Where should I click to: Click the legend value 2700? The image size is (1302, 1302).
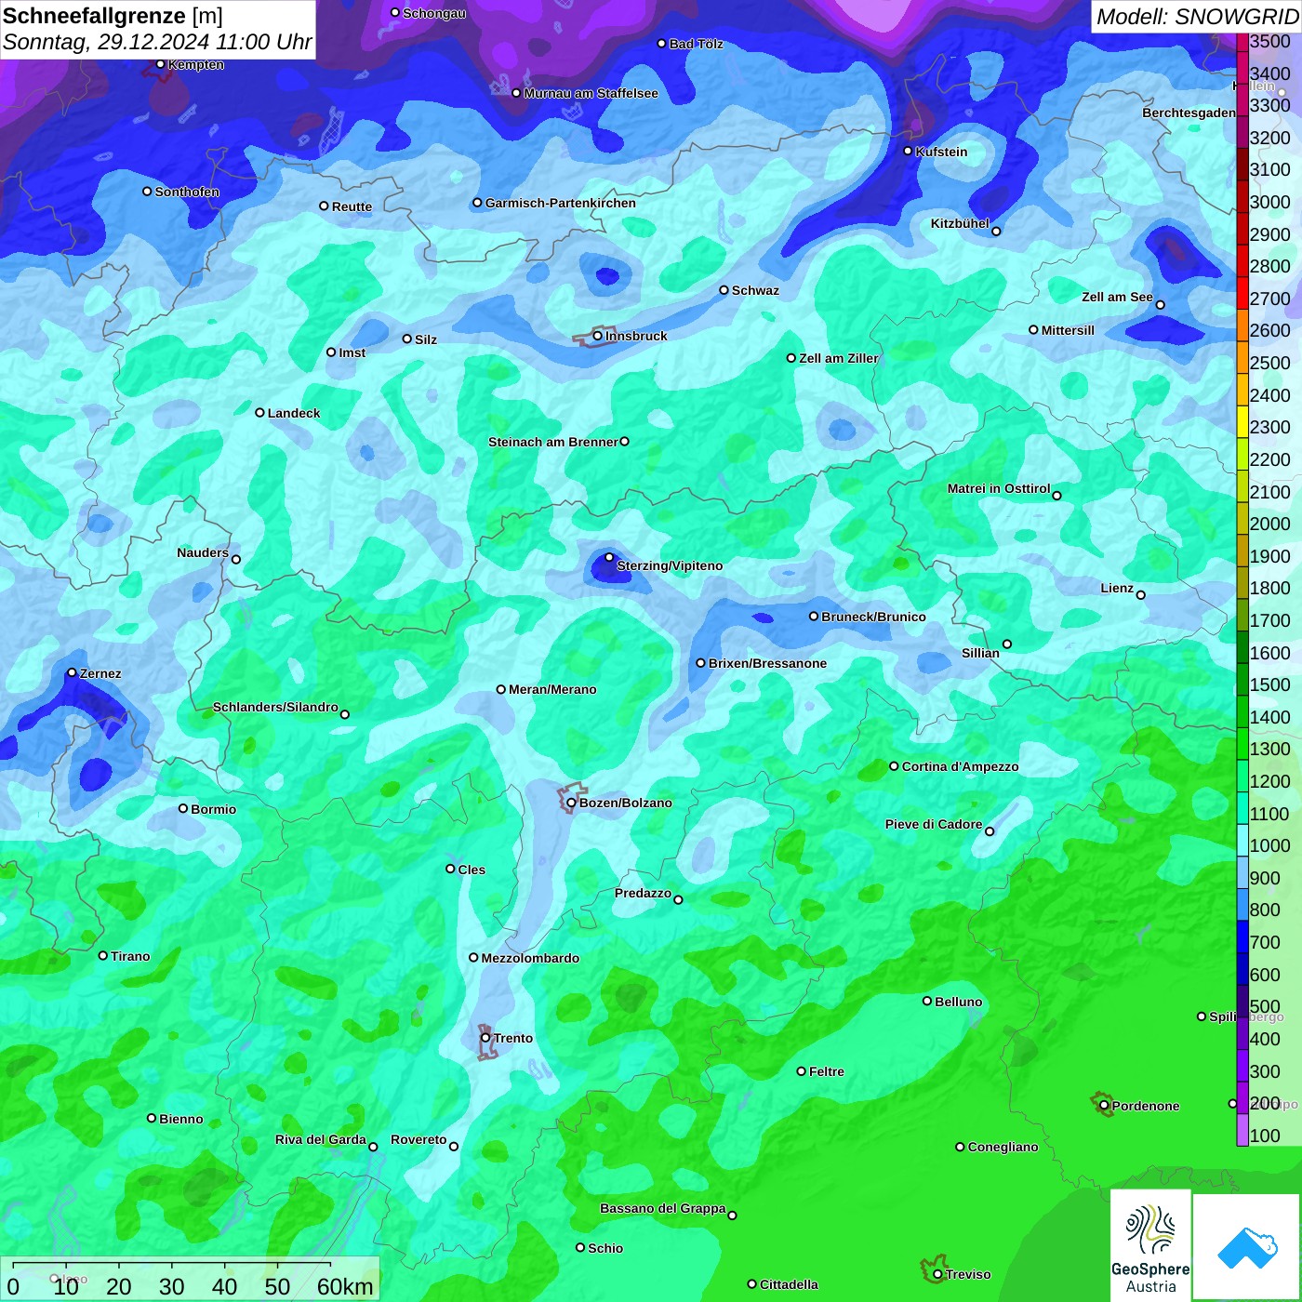coord(1270,299)
